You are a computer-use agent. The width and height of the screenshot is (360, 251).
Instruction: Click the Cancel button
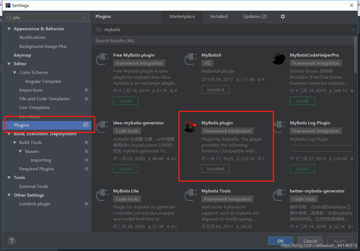(310, 241)
